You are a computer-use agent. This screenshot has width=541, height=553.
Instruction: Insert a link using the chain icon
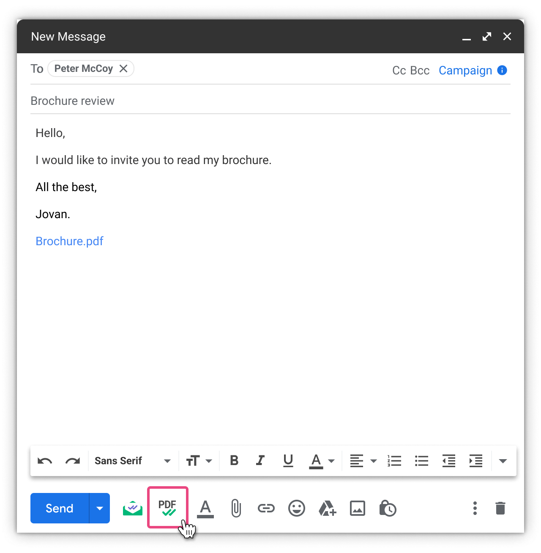(266, 508)
